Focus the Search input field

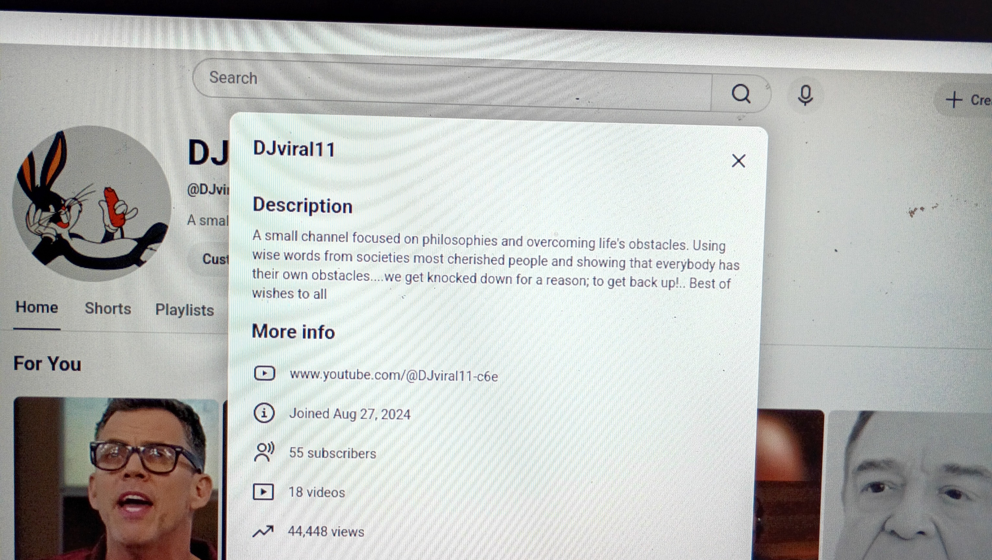pos(453,85)
